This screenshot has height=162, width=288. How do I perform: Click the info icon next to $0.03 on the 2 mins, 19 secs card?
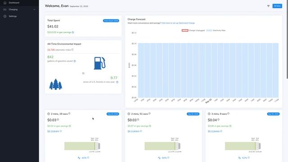58,120
